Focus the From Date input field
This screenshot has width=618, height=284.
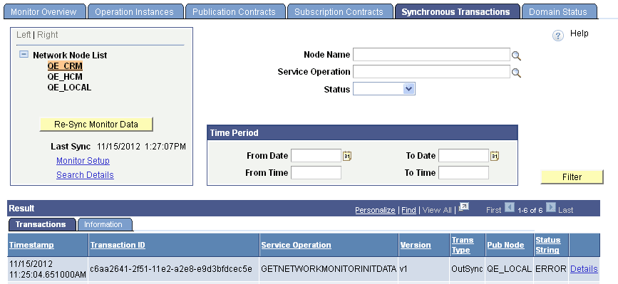coord(316,156)
